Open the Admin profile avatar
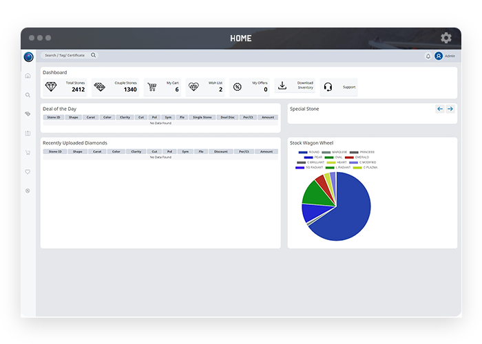This screenshot has height=344, width=482. coord(439,56)
